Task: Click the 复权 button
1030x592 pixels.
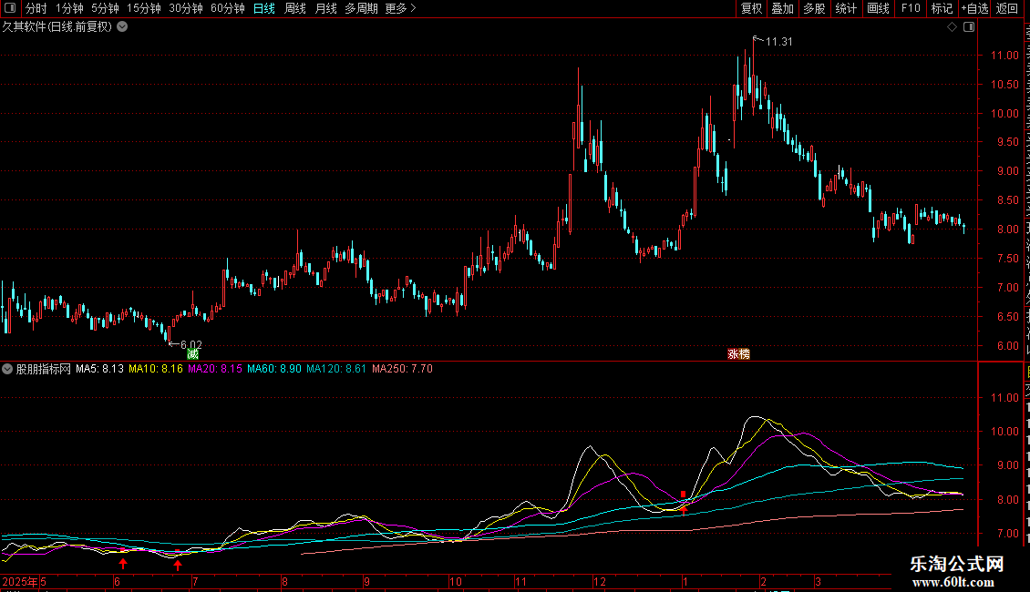Action: click(x=751, y=8)
